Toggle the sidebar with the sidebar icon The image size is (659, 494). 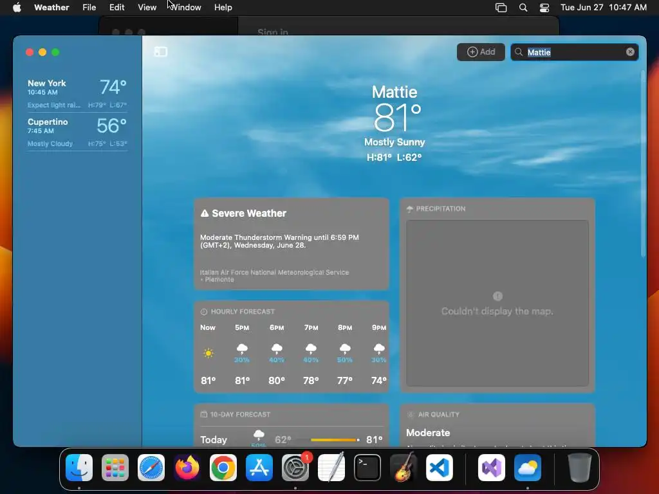click(x=160, y=51)
